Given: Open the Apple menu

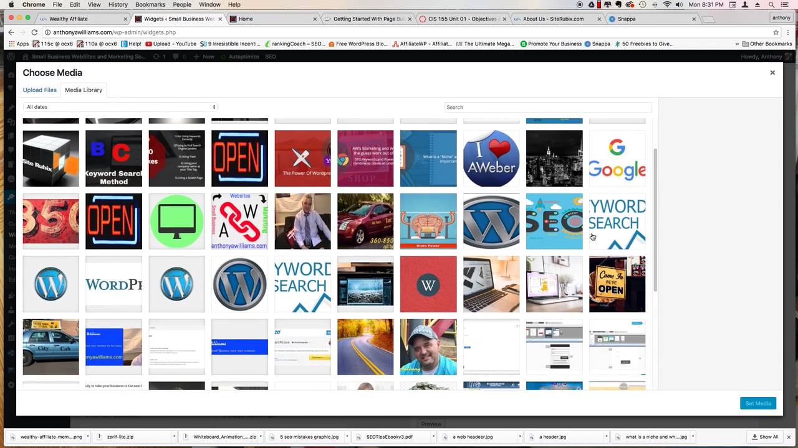Looking at the screenshot, I should [11, 4].
